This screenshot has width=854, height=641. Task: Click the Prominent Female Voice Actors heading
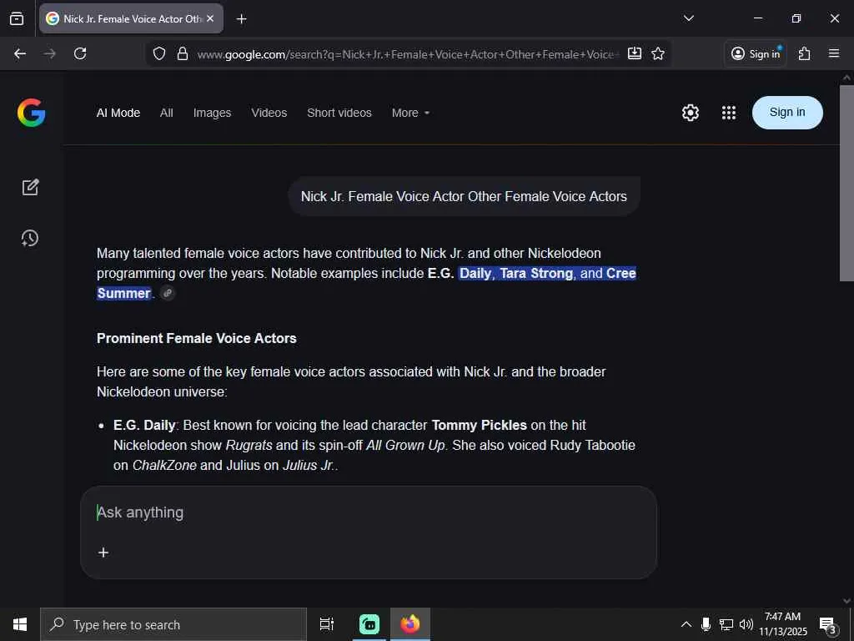197,338
